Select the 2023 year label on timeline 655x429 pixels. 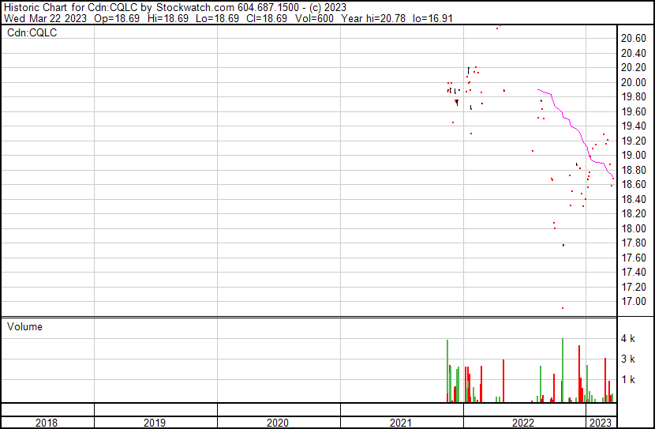pos(601,423)
